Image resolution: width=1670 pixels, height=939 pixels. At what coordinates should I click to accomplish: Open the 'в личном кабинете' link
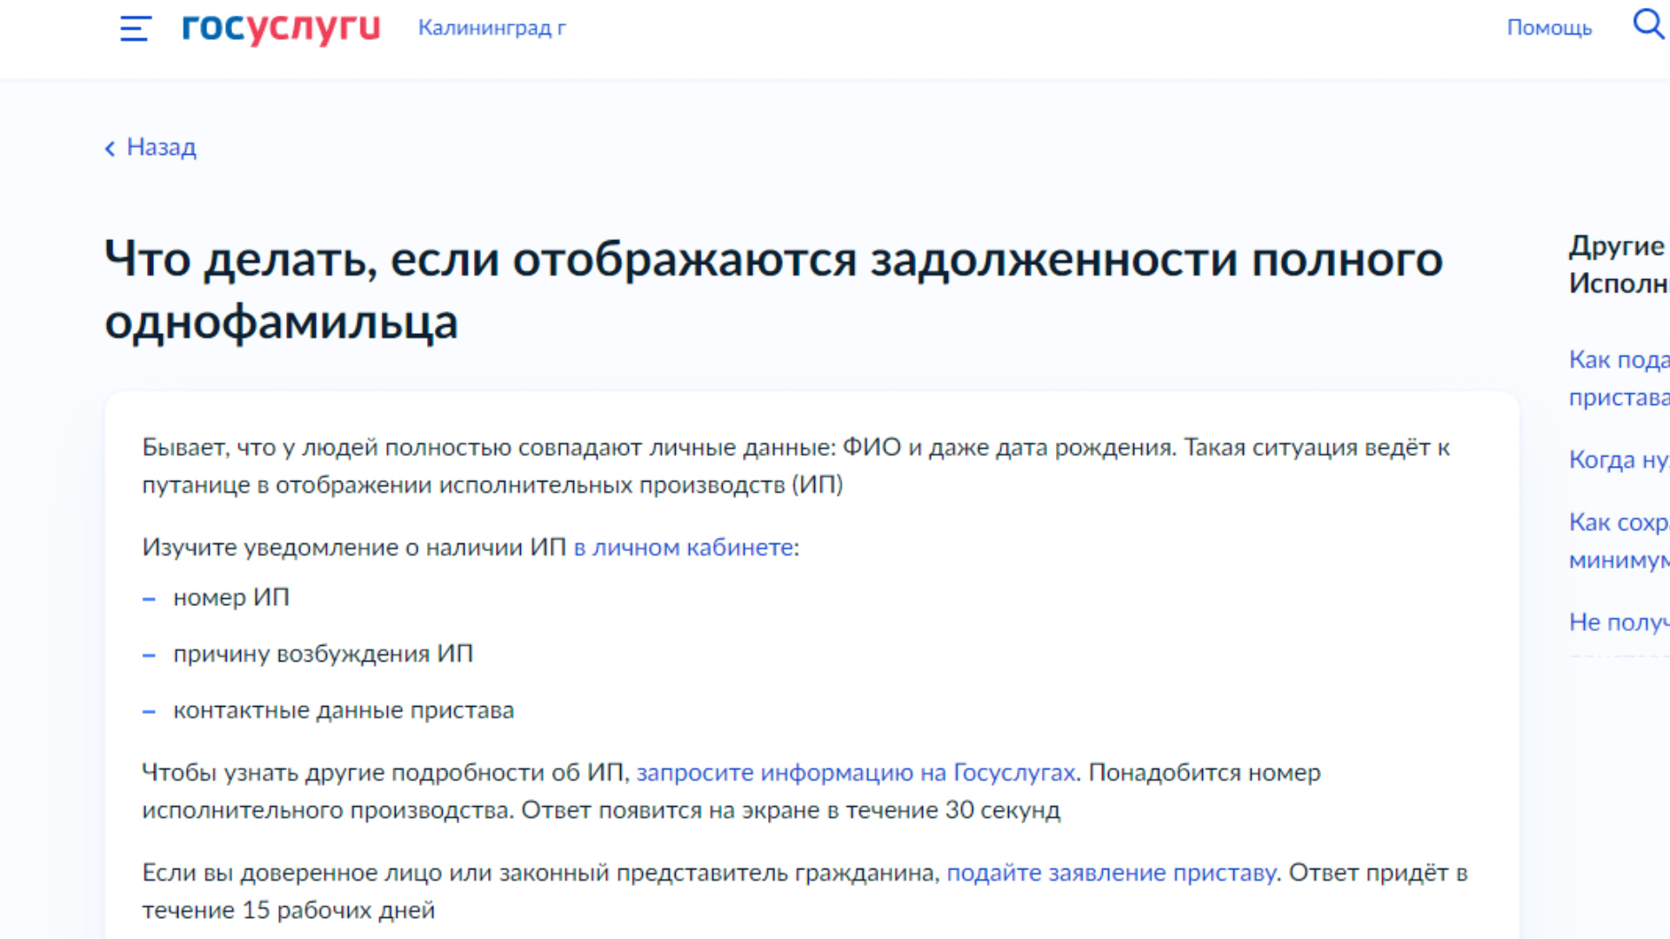pos(684,548)
